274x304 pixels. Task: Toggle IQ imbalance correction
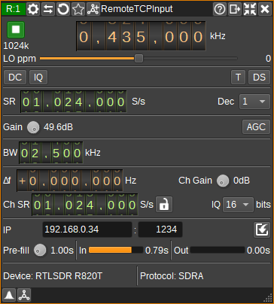[x=38, y=78]
